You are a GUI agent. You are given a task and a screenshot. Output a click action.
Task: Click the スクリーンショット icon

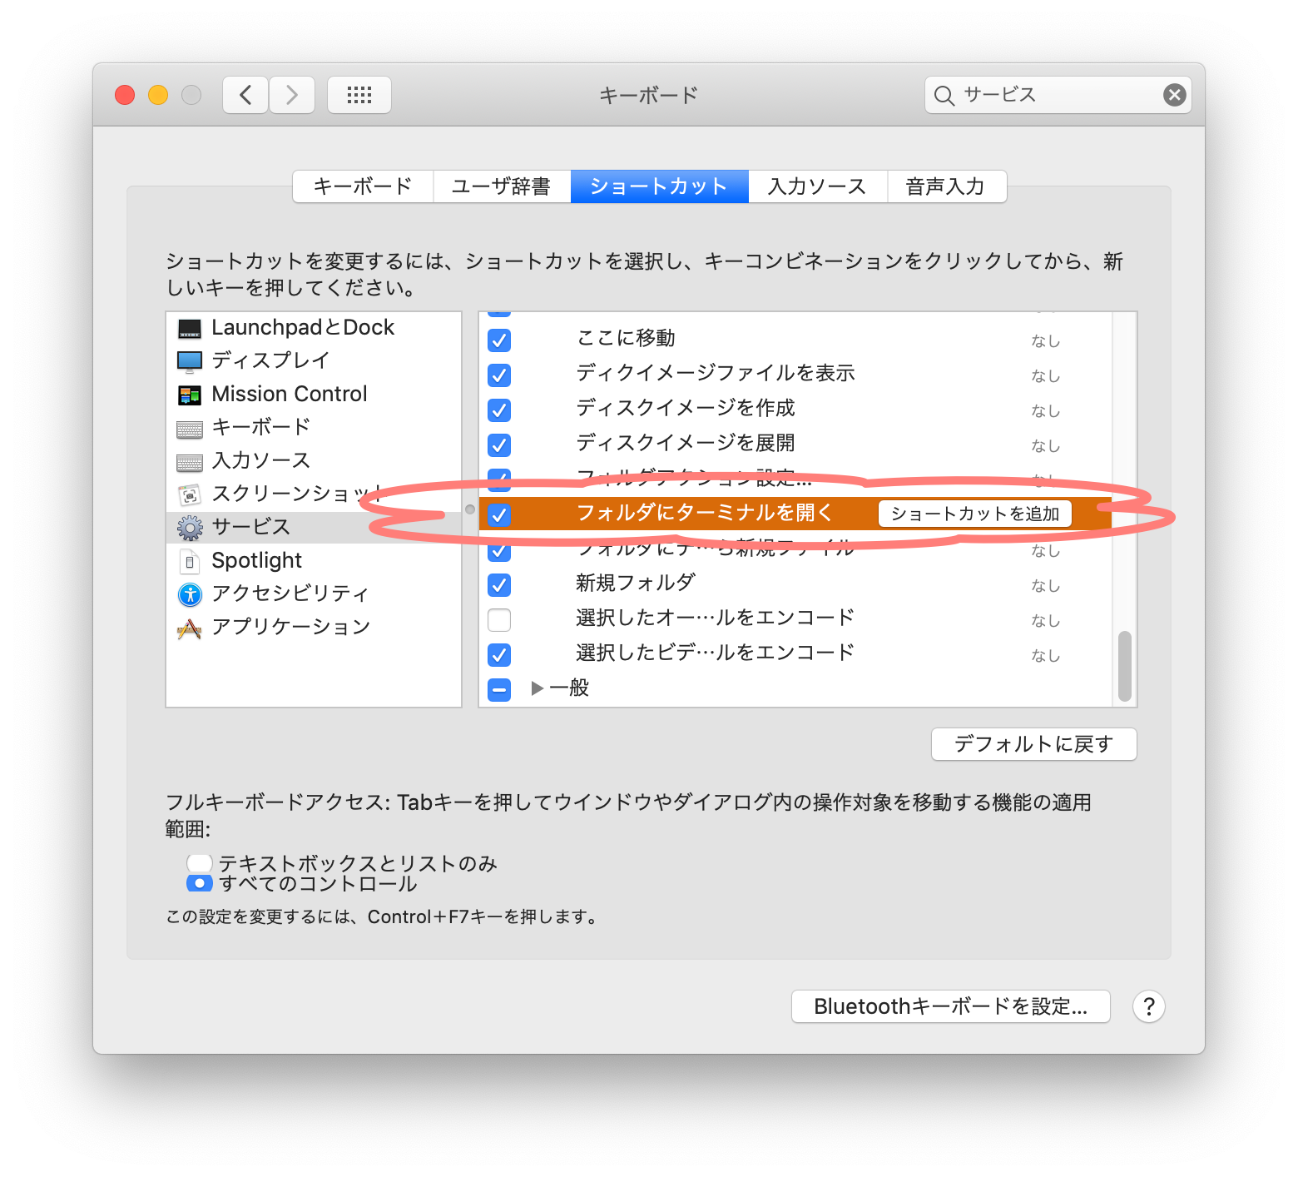tap(190, 495)
